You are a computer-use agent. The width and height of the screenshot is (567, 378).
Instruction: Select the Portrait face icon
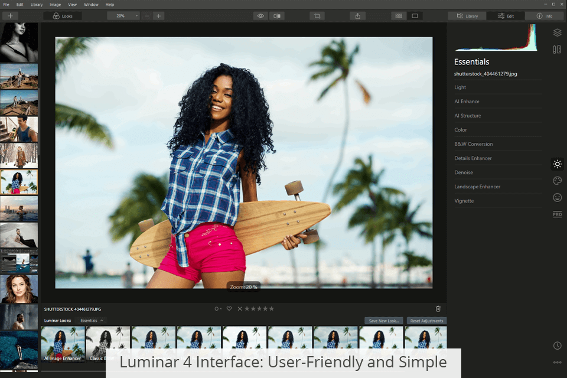557,197
